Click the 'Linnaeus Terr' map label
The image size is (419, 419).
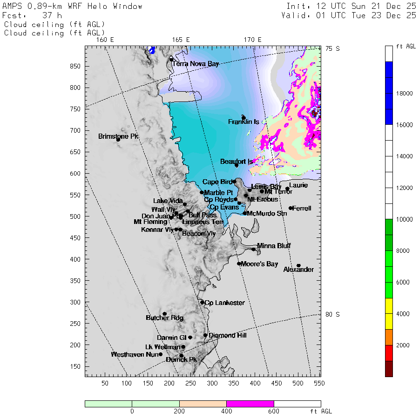[203, 222]
